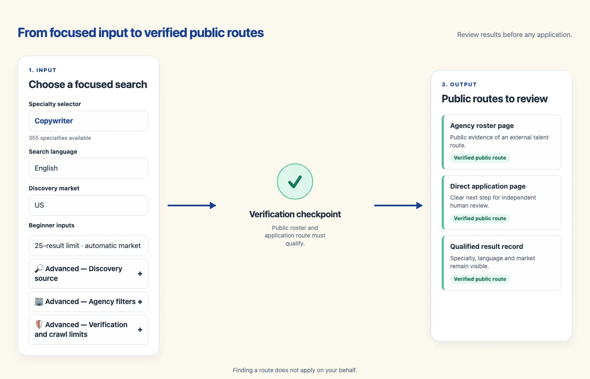This screenshot has width=590, height=379.
Task: Click the shield icon beside Verification and crawl limits
Action: click(x=39, y=324)
